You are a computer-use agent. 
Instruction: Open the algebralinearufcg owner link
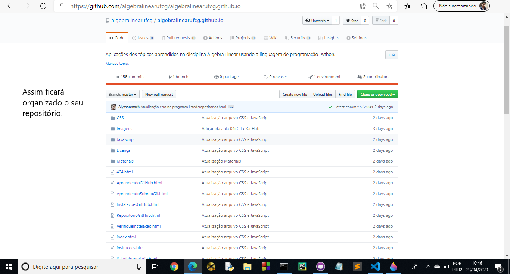pyautogui.click(x=132, y=21)
